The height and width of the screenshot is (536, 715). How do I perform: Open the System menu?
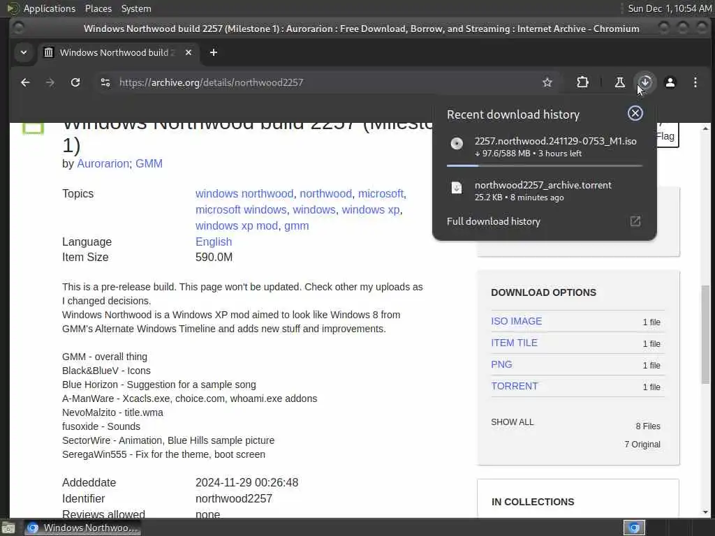coord(136,8)
